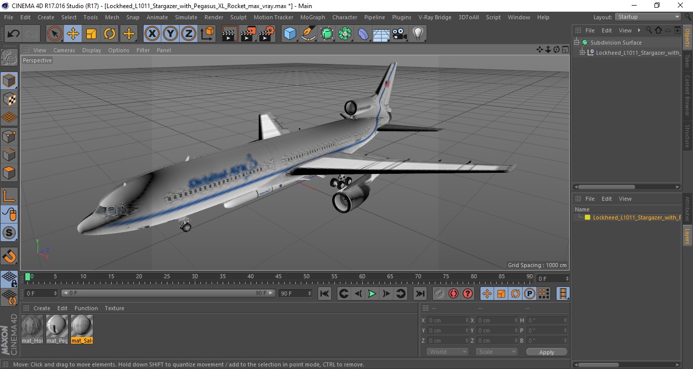The width and height of the screenshot is (693, 369).
Task: Go to end of animation
Action: tap(420, 293)
